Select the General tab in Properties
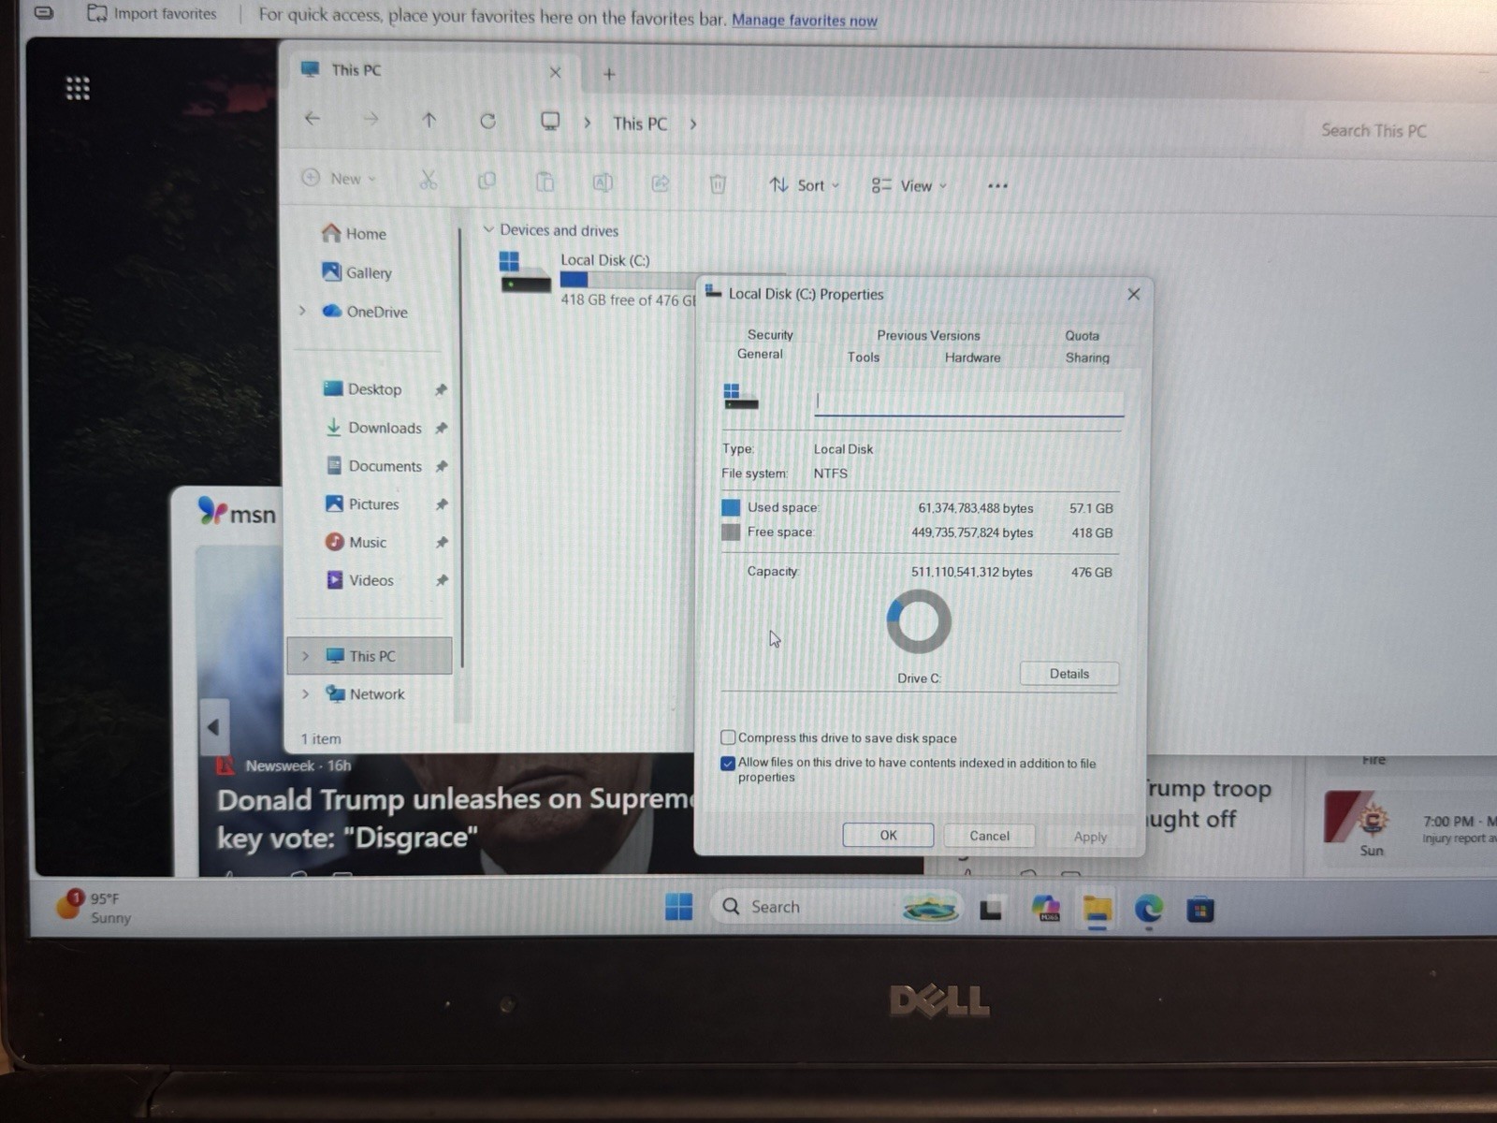Viewport: 1497px width, 1123px height. tap(760, 354)
